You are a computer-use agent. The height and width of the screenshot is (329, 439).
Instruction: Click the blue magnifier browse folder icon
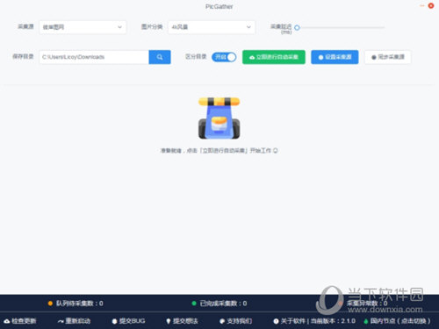pos(160,57)
